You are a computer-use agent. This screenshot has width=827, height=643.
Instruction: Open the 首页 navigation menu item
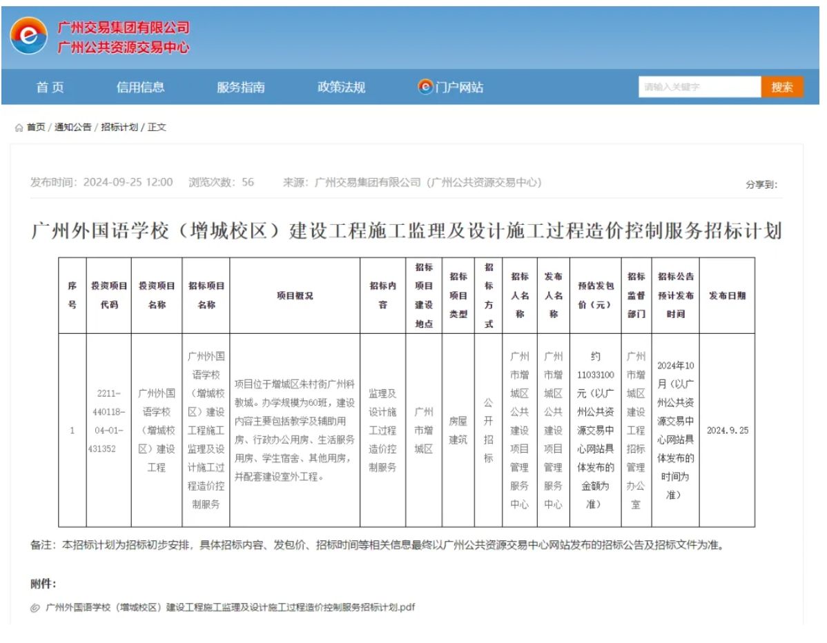pos(50,87)
